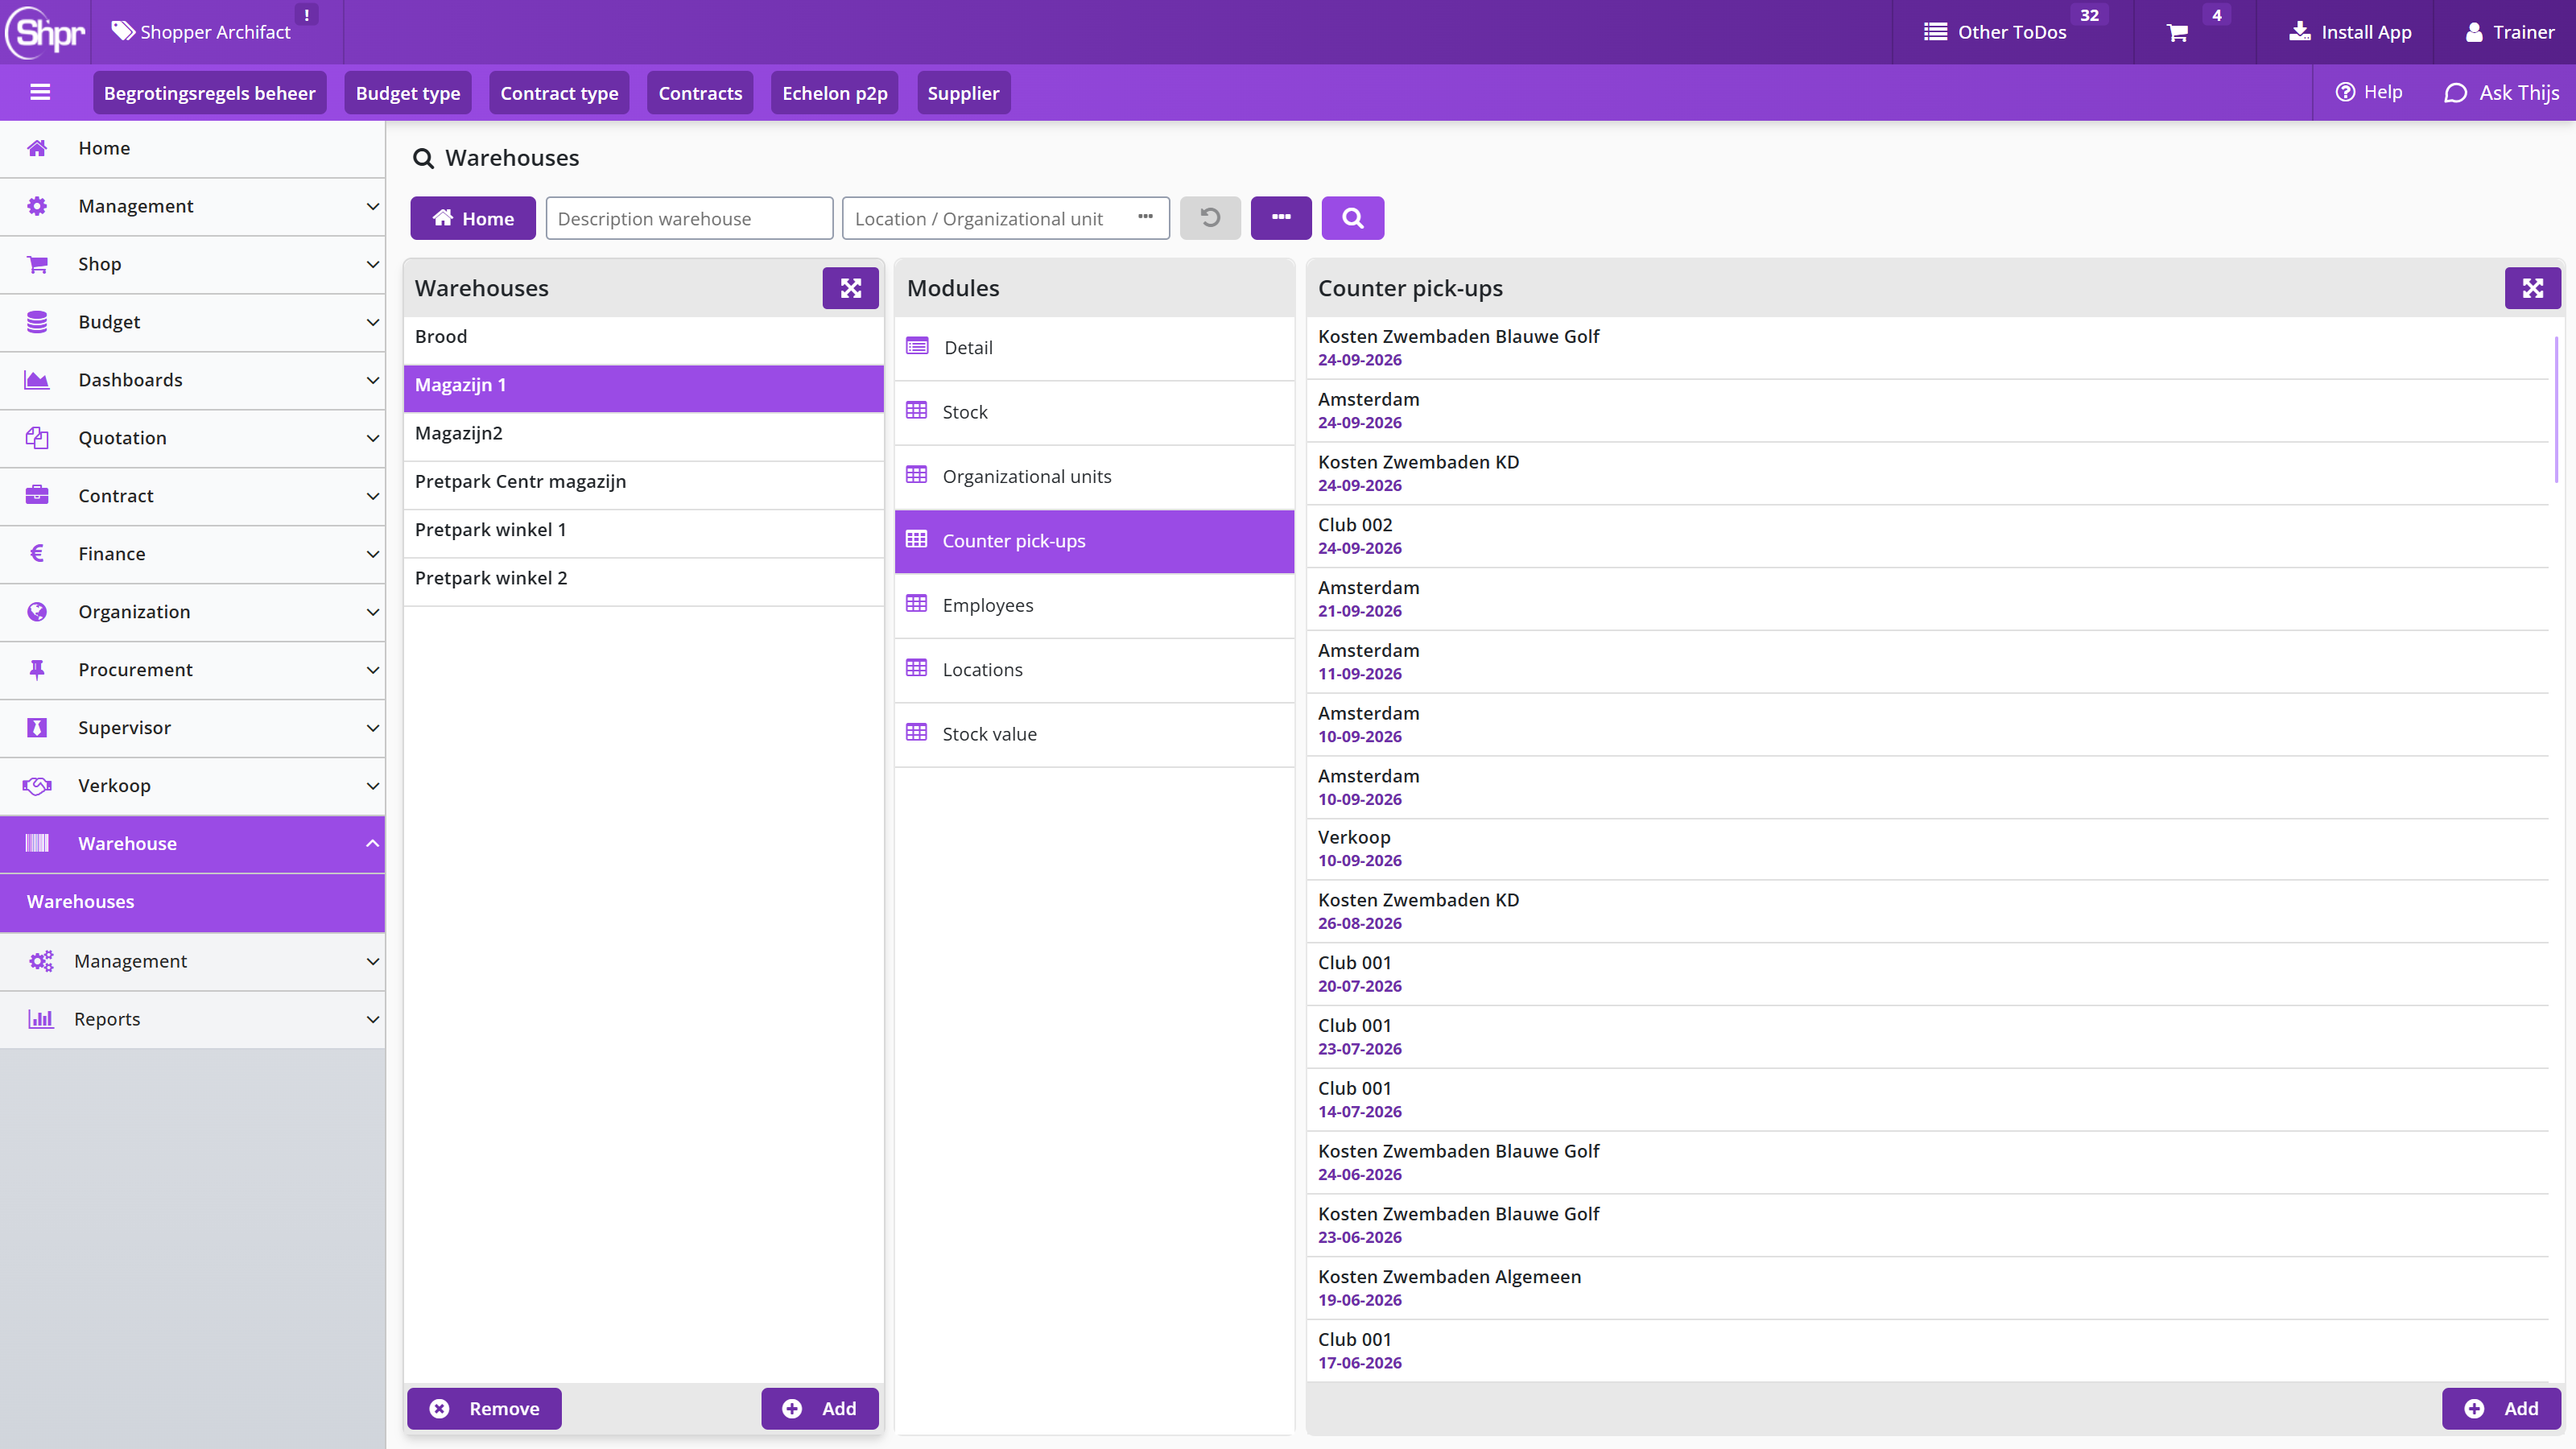Expand the Counter pick-ups panel fullscreen icon
Viewport: 2576px width, 1449px height.
click(x=2532, y=288)
